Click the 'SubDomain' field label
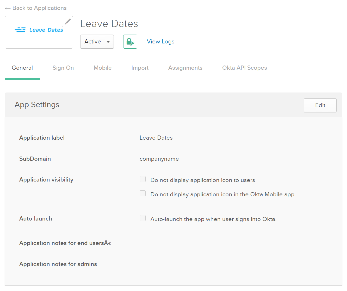The width and height of the screenshot is (347, 291). (35, 159)
